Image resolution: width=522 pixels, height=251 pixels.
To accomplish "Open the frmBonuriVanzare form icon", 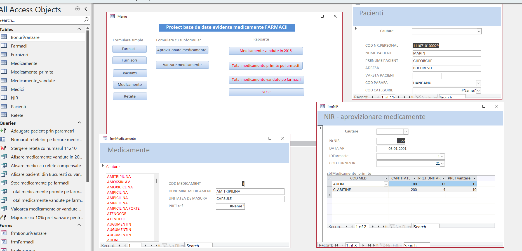I will [4, 233].
